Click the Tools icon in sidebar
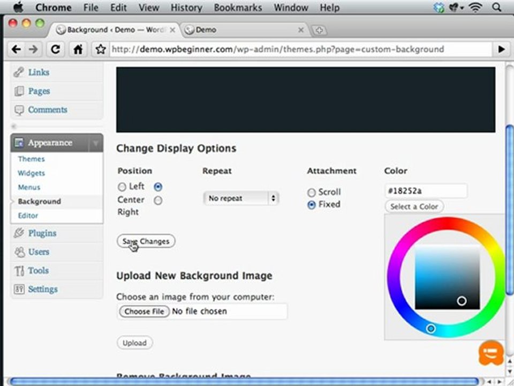514x386 pixels. pyautogui.click(x=19, y=271)
